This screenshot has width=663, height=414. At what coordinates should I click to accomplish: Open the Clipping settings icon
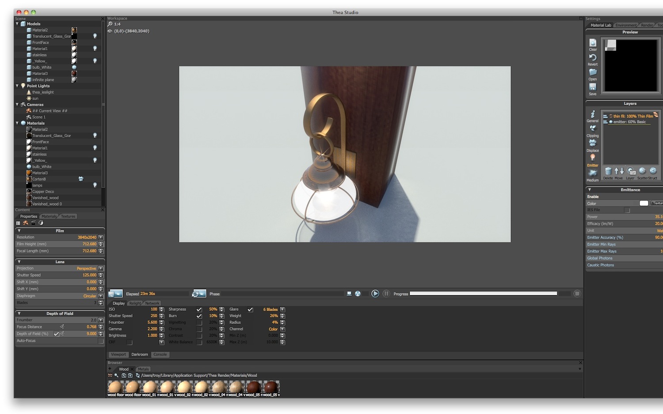tap(593, 128)
